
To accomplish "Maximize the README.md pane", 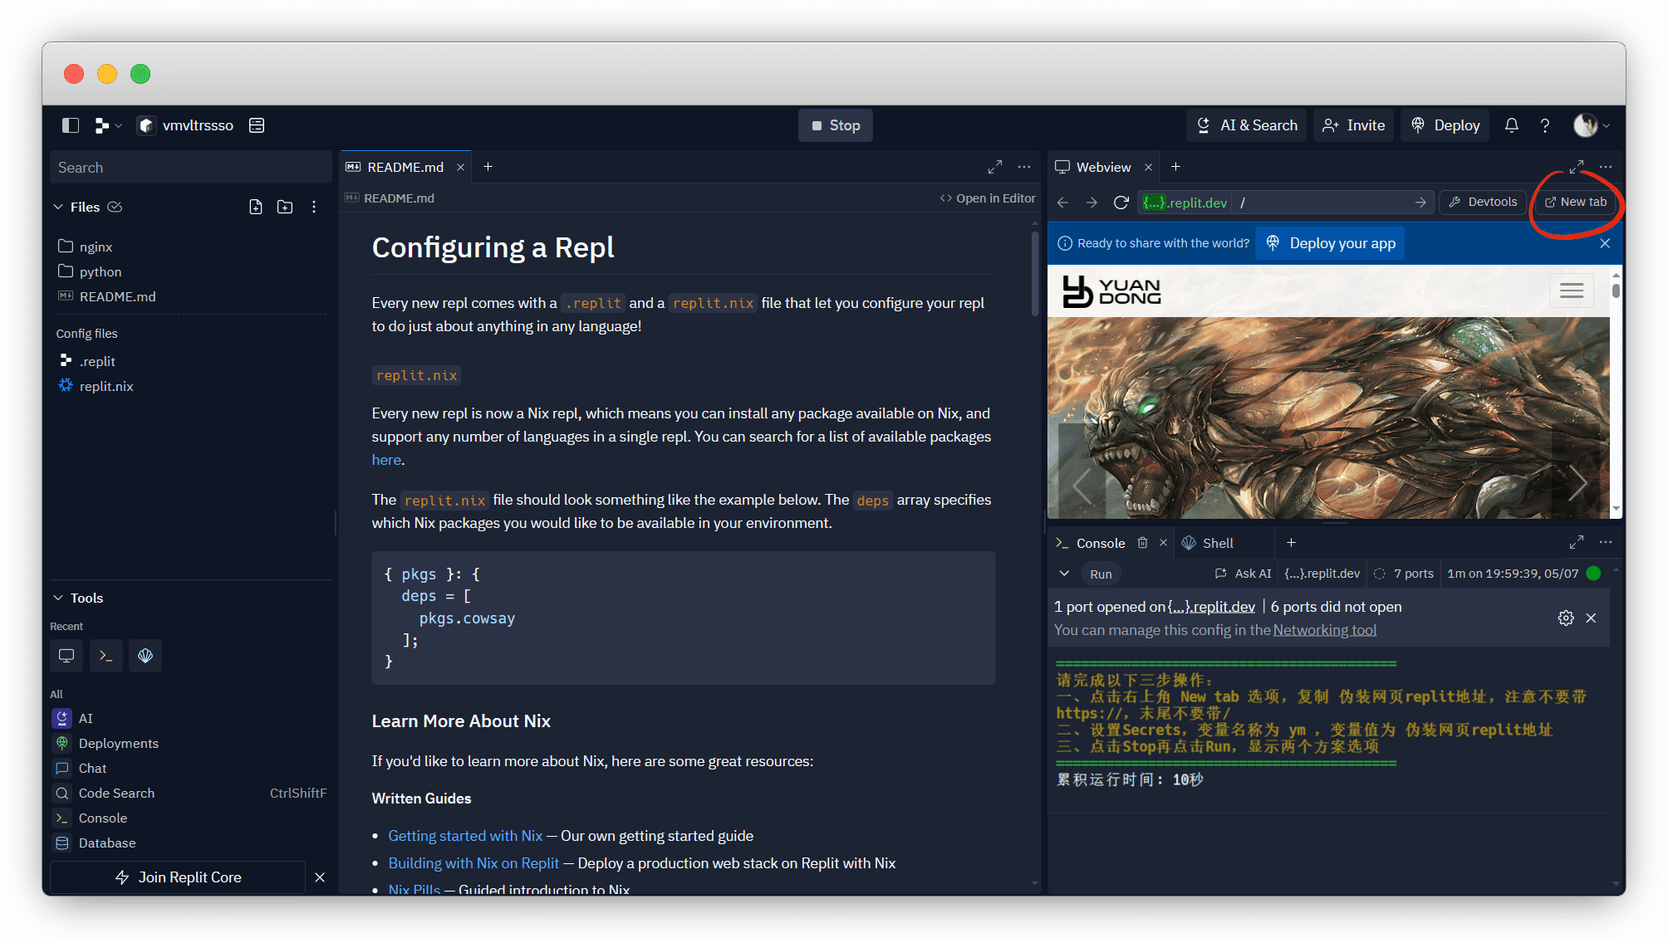I will [x=995, y=167].
